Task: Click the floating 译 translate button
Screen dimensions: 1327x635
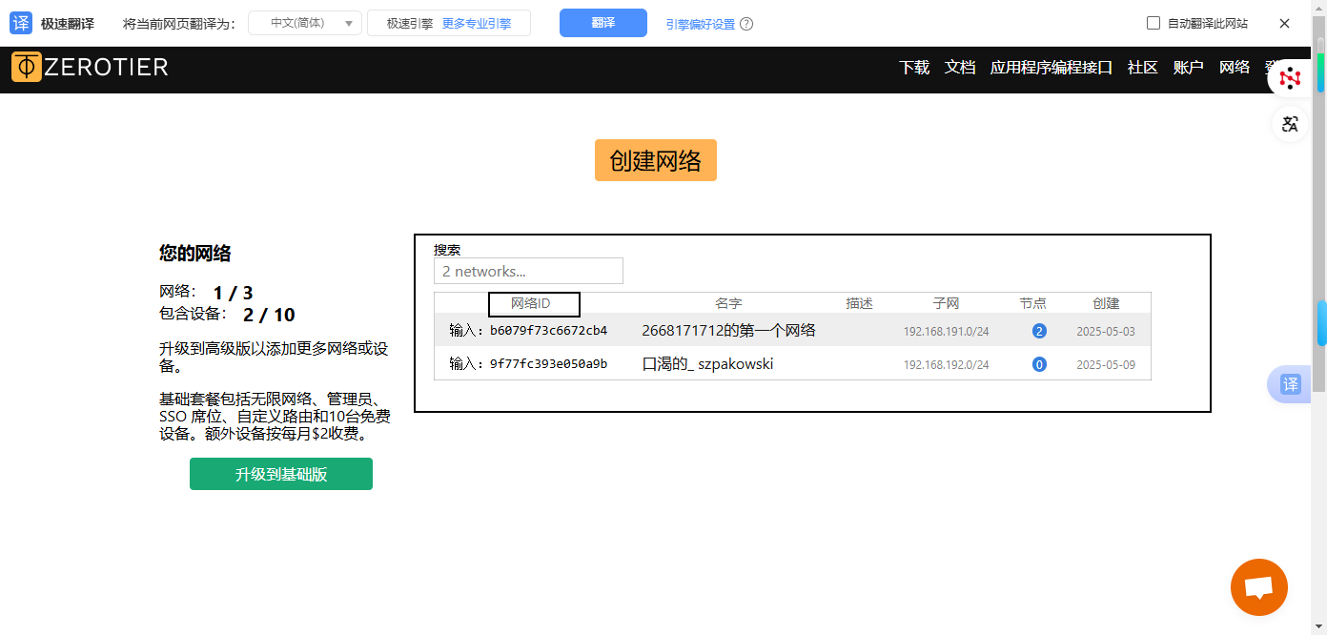Action: pyautogui.click(x=1289, y=384)
